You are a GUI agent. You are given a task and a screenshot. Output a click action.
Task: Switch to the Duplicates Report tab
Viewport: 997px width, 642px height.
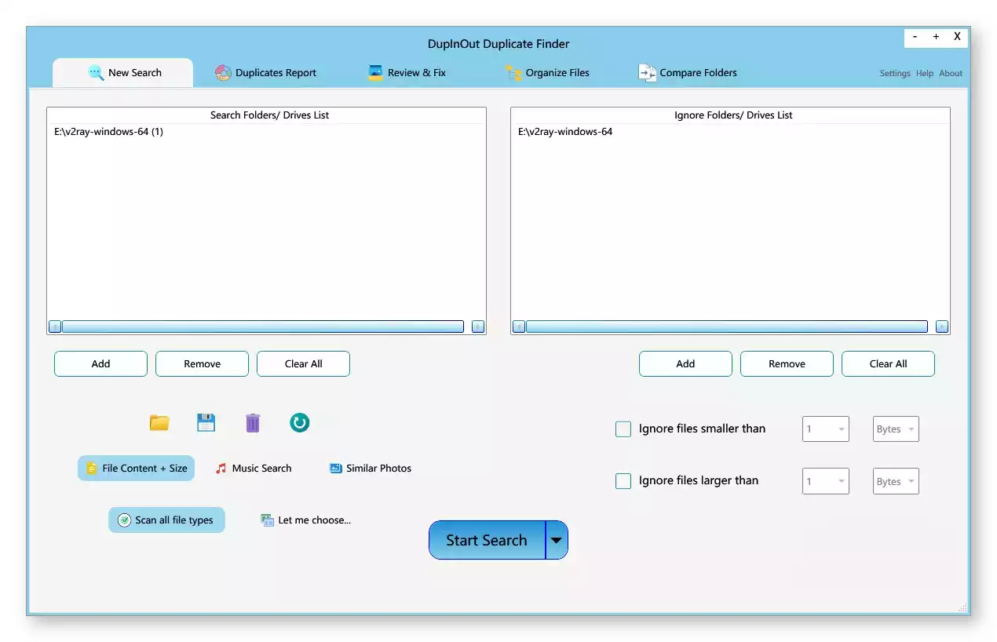265,73
